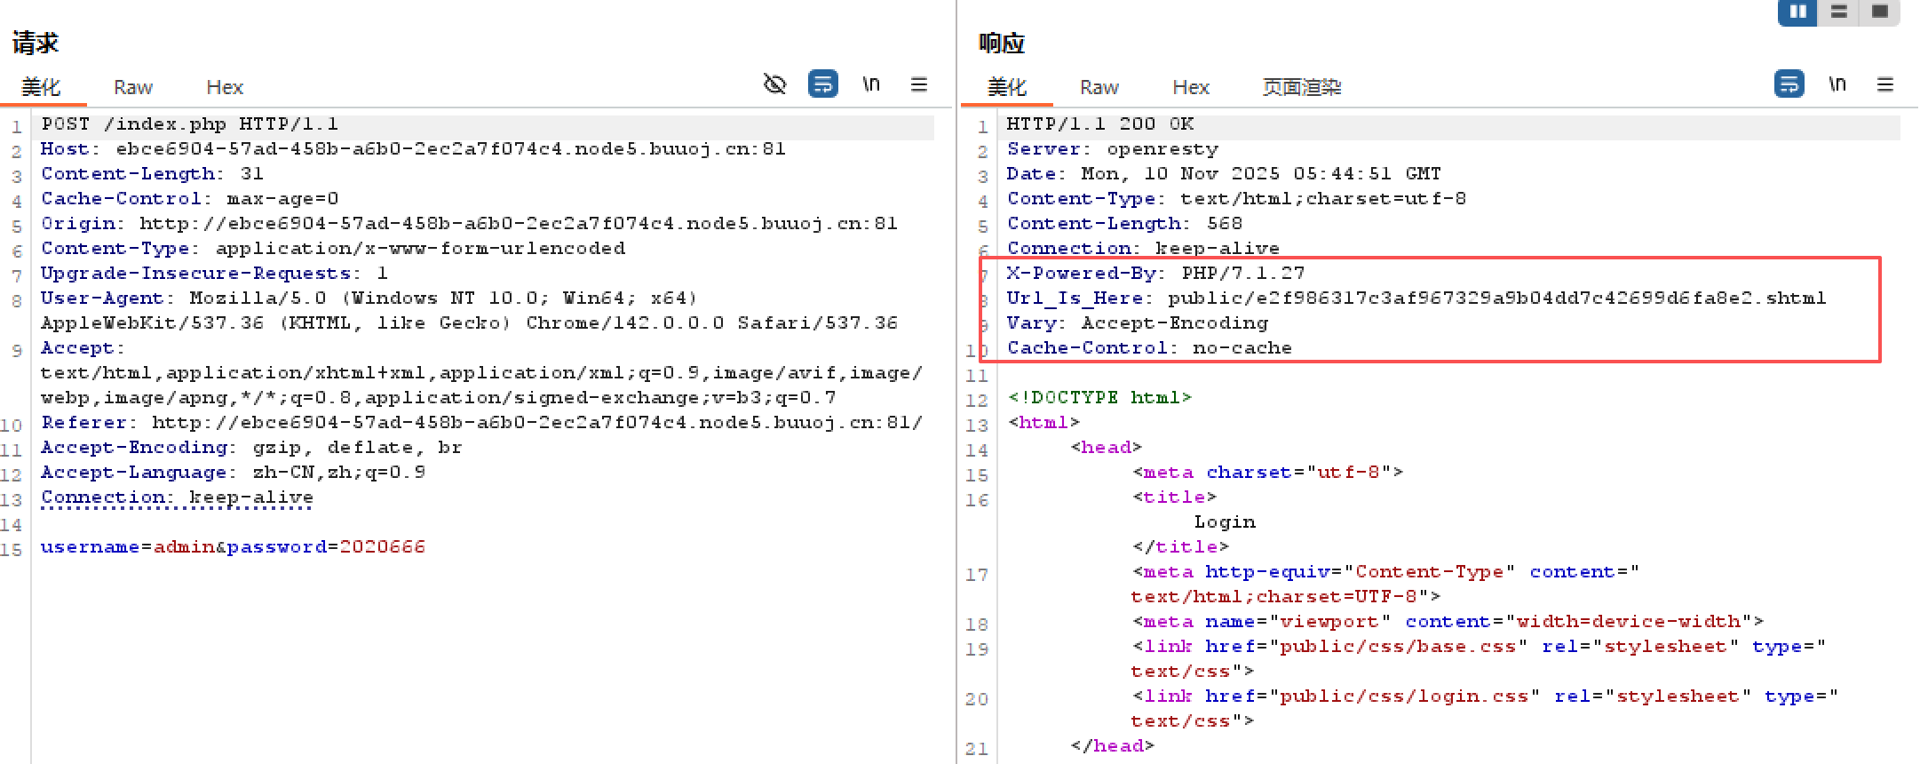Click the request Connection: keep-alive line
Image resolution: width=1920 pixels, height=764 pixels.
[x=177, y=497]
